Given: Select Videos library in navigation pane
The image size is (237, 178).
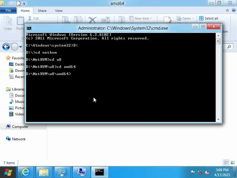Looking at the screenshot, I should [x=17, y=114].
